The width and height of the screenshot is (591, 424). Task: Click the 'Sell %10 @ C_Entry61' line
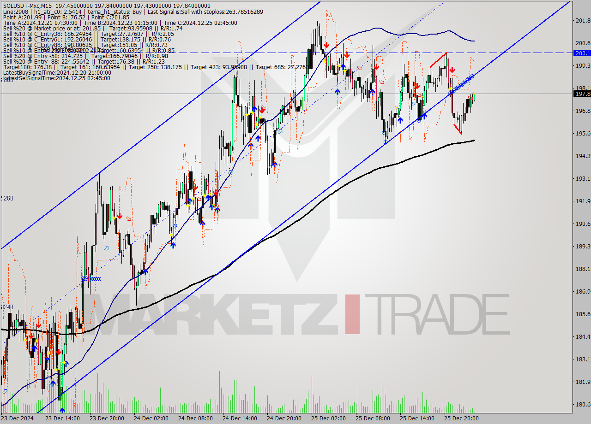pyautogui.click(x=87, y=39)
